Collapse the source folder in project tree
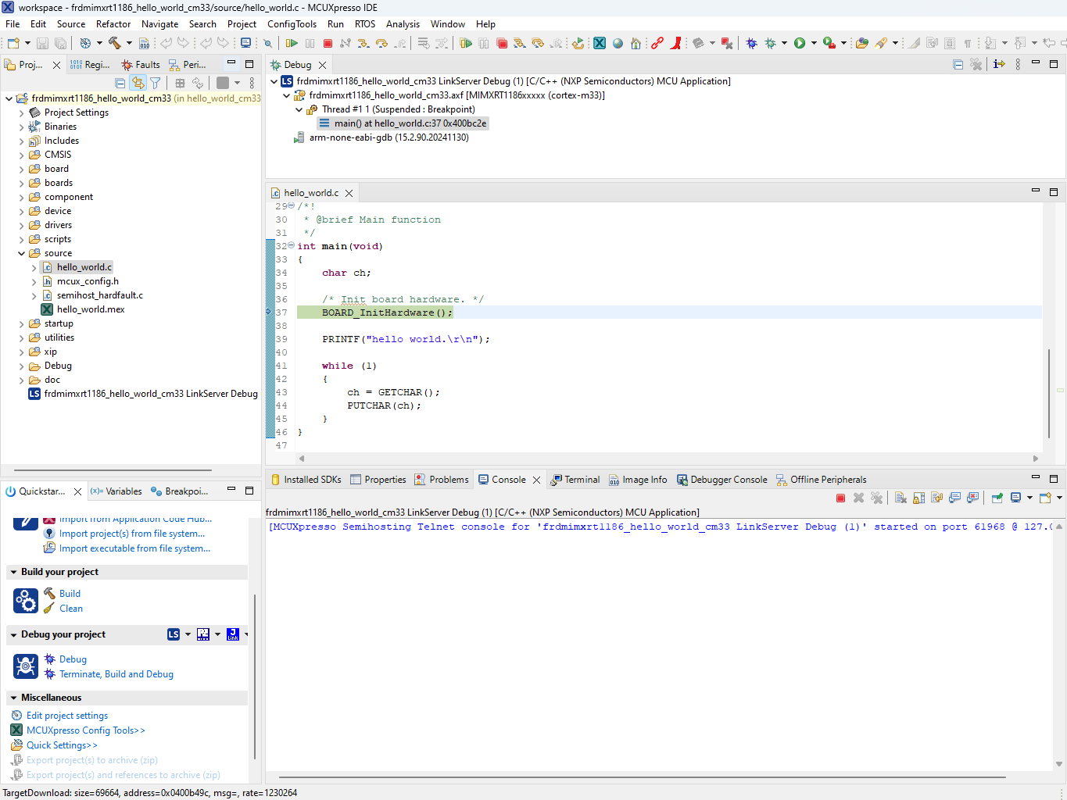This screenshot has width=1067, height=800. 21,253
